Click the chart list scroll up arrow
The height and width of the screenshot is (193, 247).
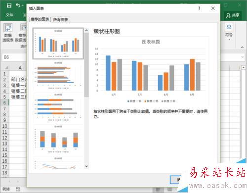click(x=86, y=30)
